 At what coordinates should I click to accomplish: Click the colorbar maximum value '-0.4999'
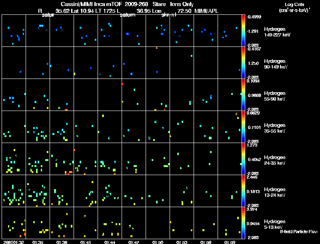[254, 17]
